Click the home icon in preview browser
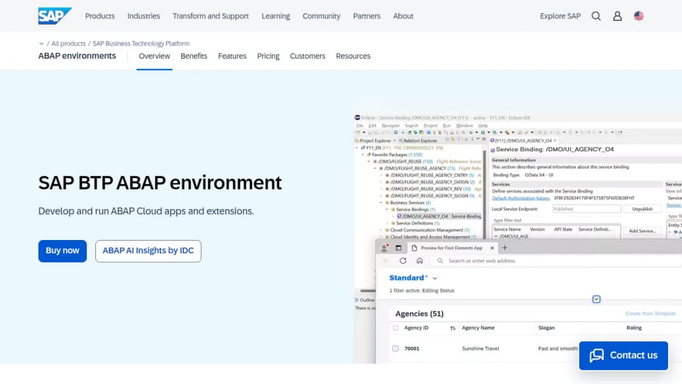682x384 pixels. click(x=419, y=260)
